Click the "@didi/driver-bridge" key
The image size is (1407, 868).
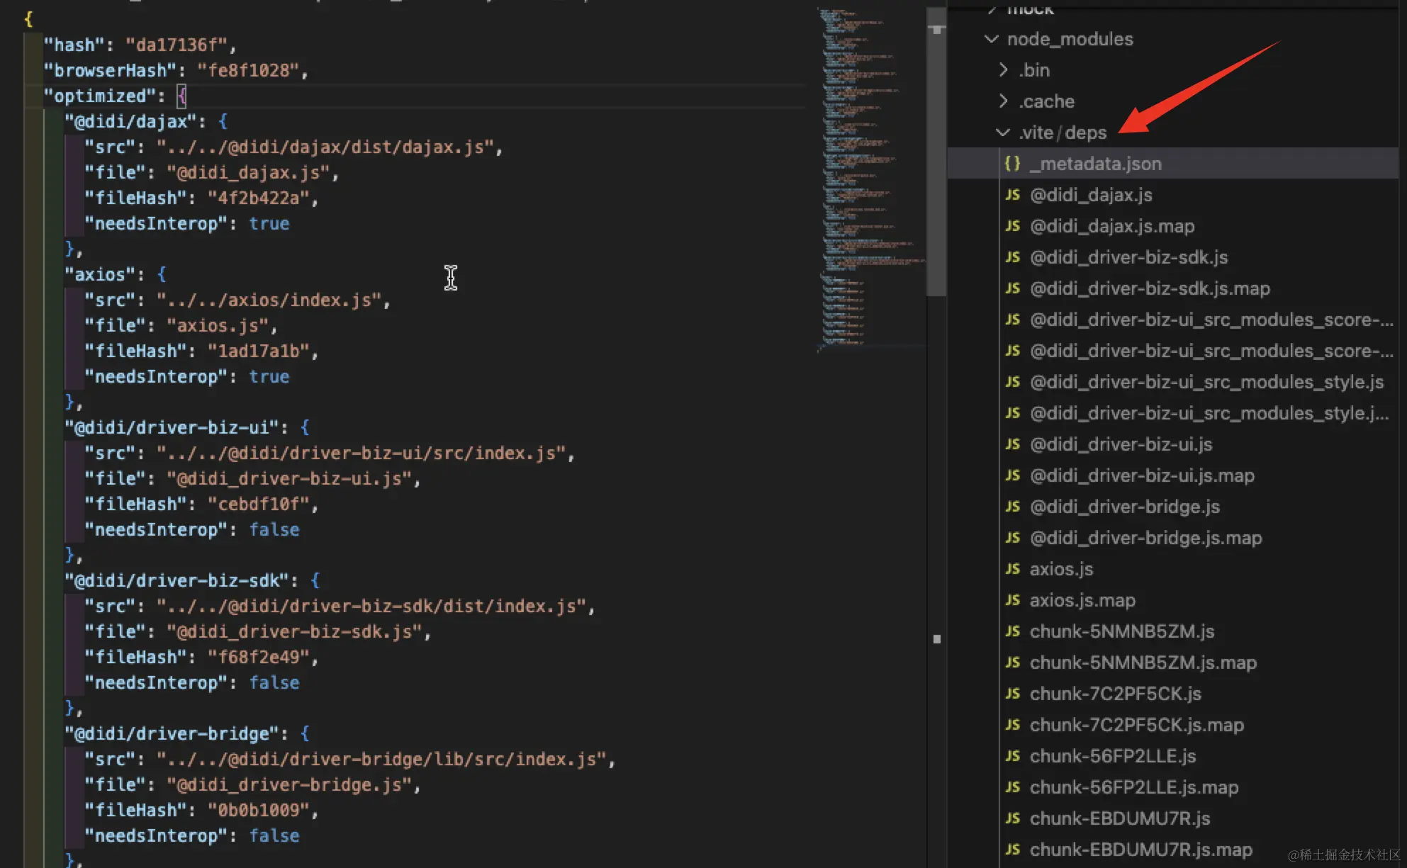(172, 733)
